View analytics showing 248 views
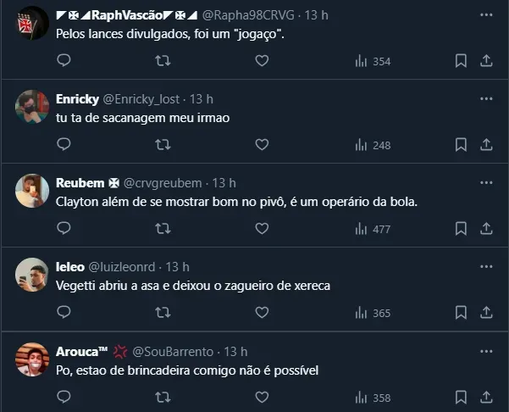 373,145
